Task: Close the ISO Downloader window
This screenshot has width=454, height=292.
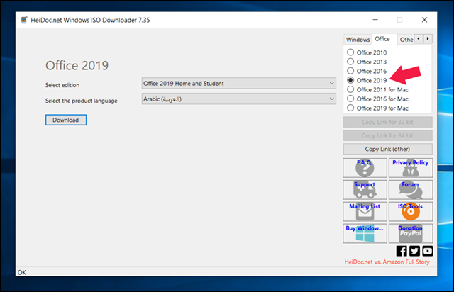Action: [424, 20]
